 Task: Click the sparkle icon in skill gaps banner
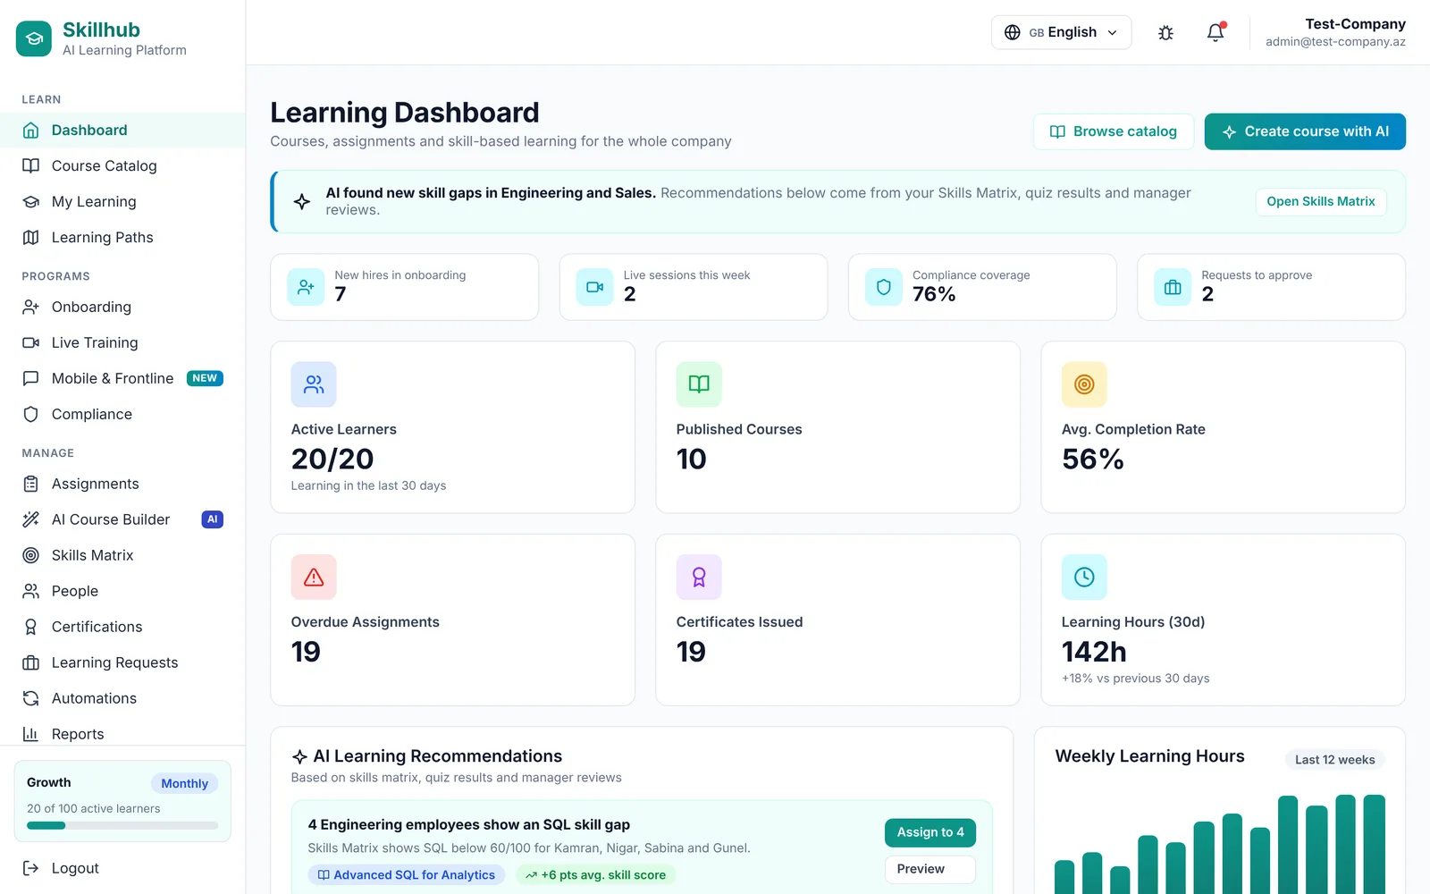point(302,202)
